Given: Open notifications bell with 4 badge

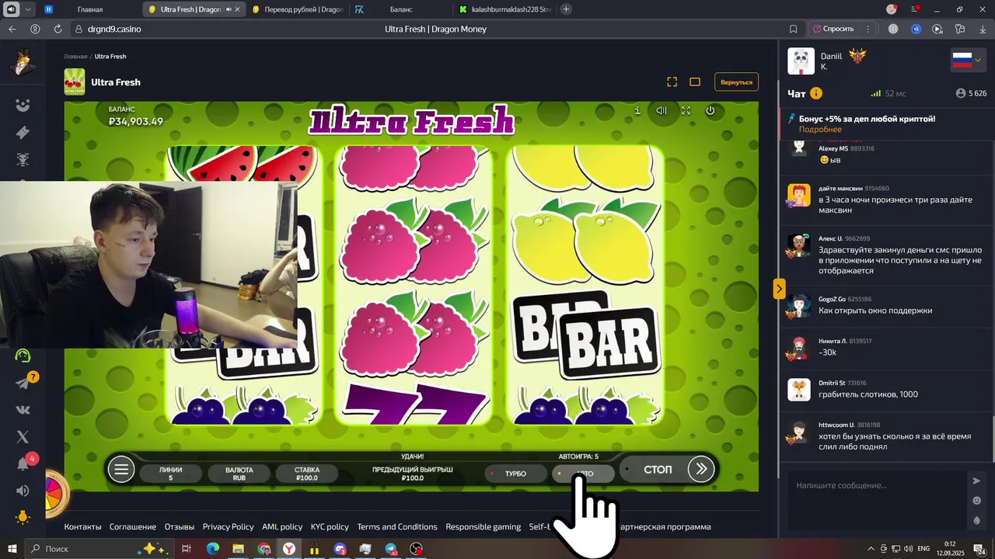Looking at the screenshot, I should (x=24, y=464).
